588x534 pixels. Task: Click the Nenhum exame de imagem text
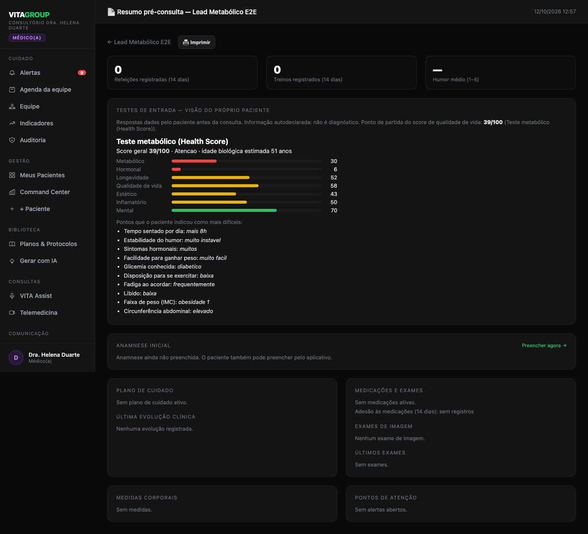click(x=390, y=438)
